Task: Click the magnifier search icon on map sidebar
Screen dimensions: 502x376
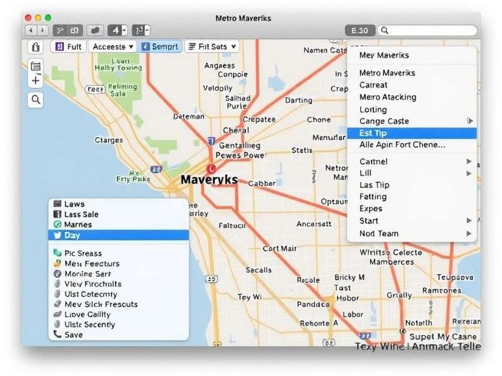Action: (x=36, y=99)
